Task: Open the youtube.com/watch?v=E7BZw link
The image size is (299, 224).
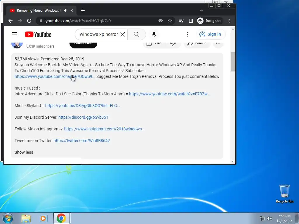Action: point(170,94)
